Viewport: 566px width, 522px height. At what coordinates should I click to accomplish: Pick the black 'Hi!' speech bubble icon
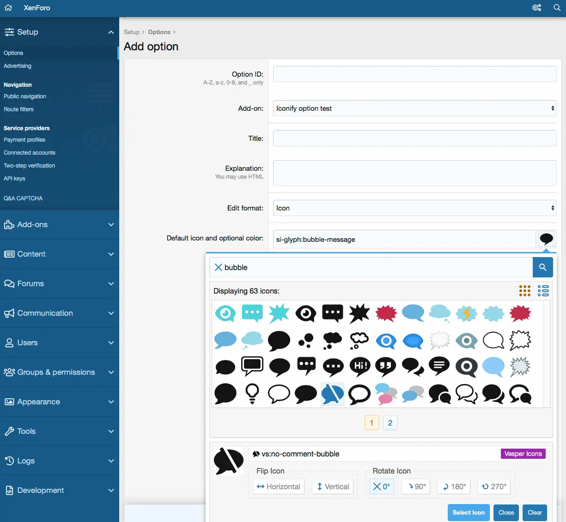(x=359, y=367)
